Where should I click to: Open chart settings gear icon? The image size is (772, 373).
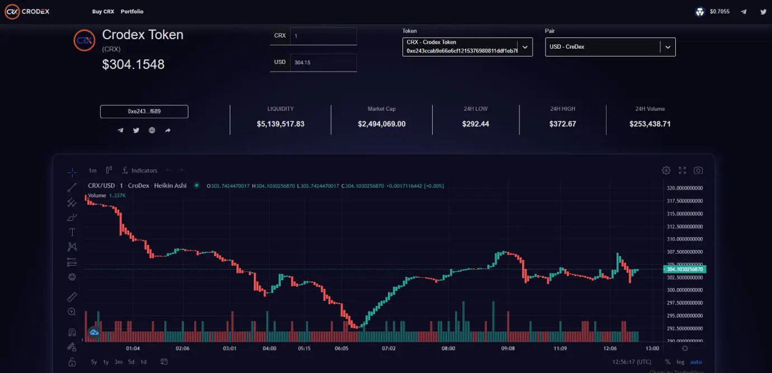click(666, 171)
